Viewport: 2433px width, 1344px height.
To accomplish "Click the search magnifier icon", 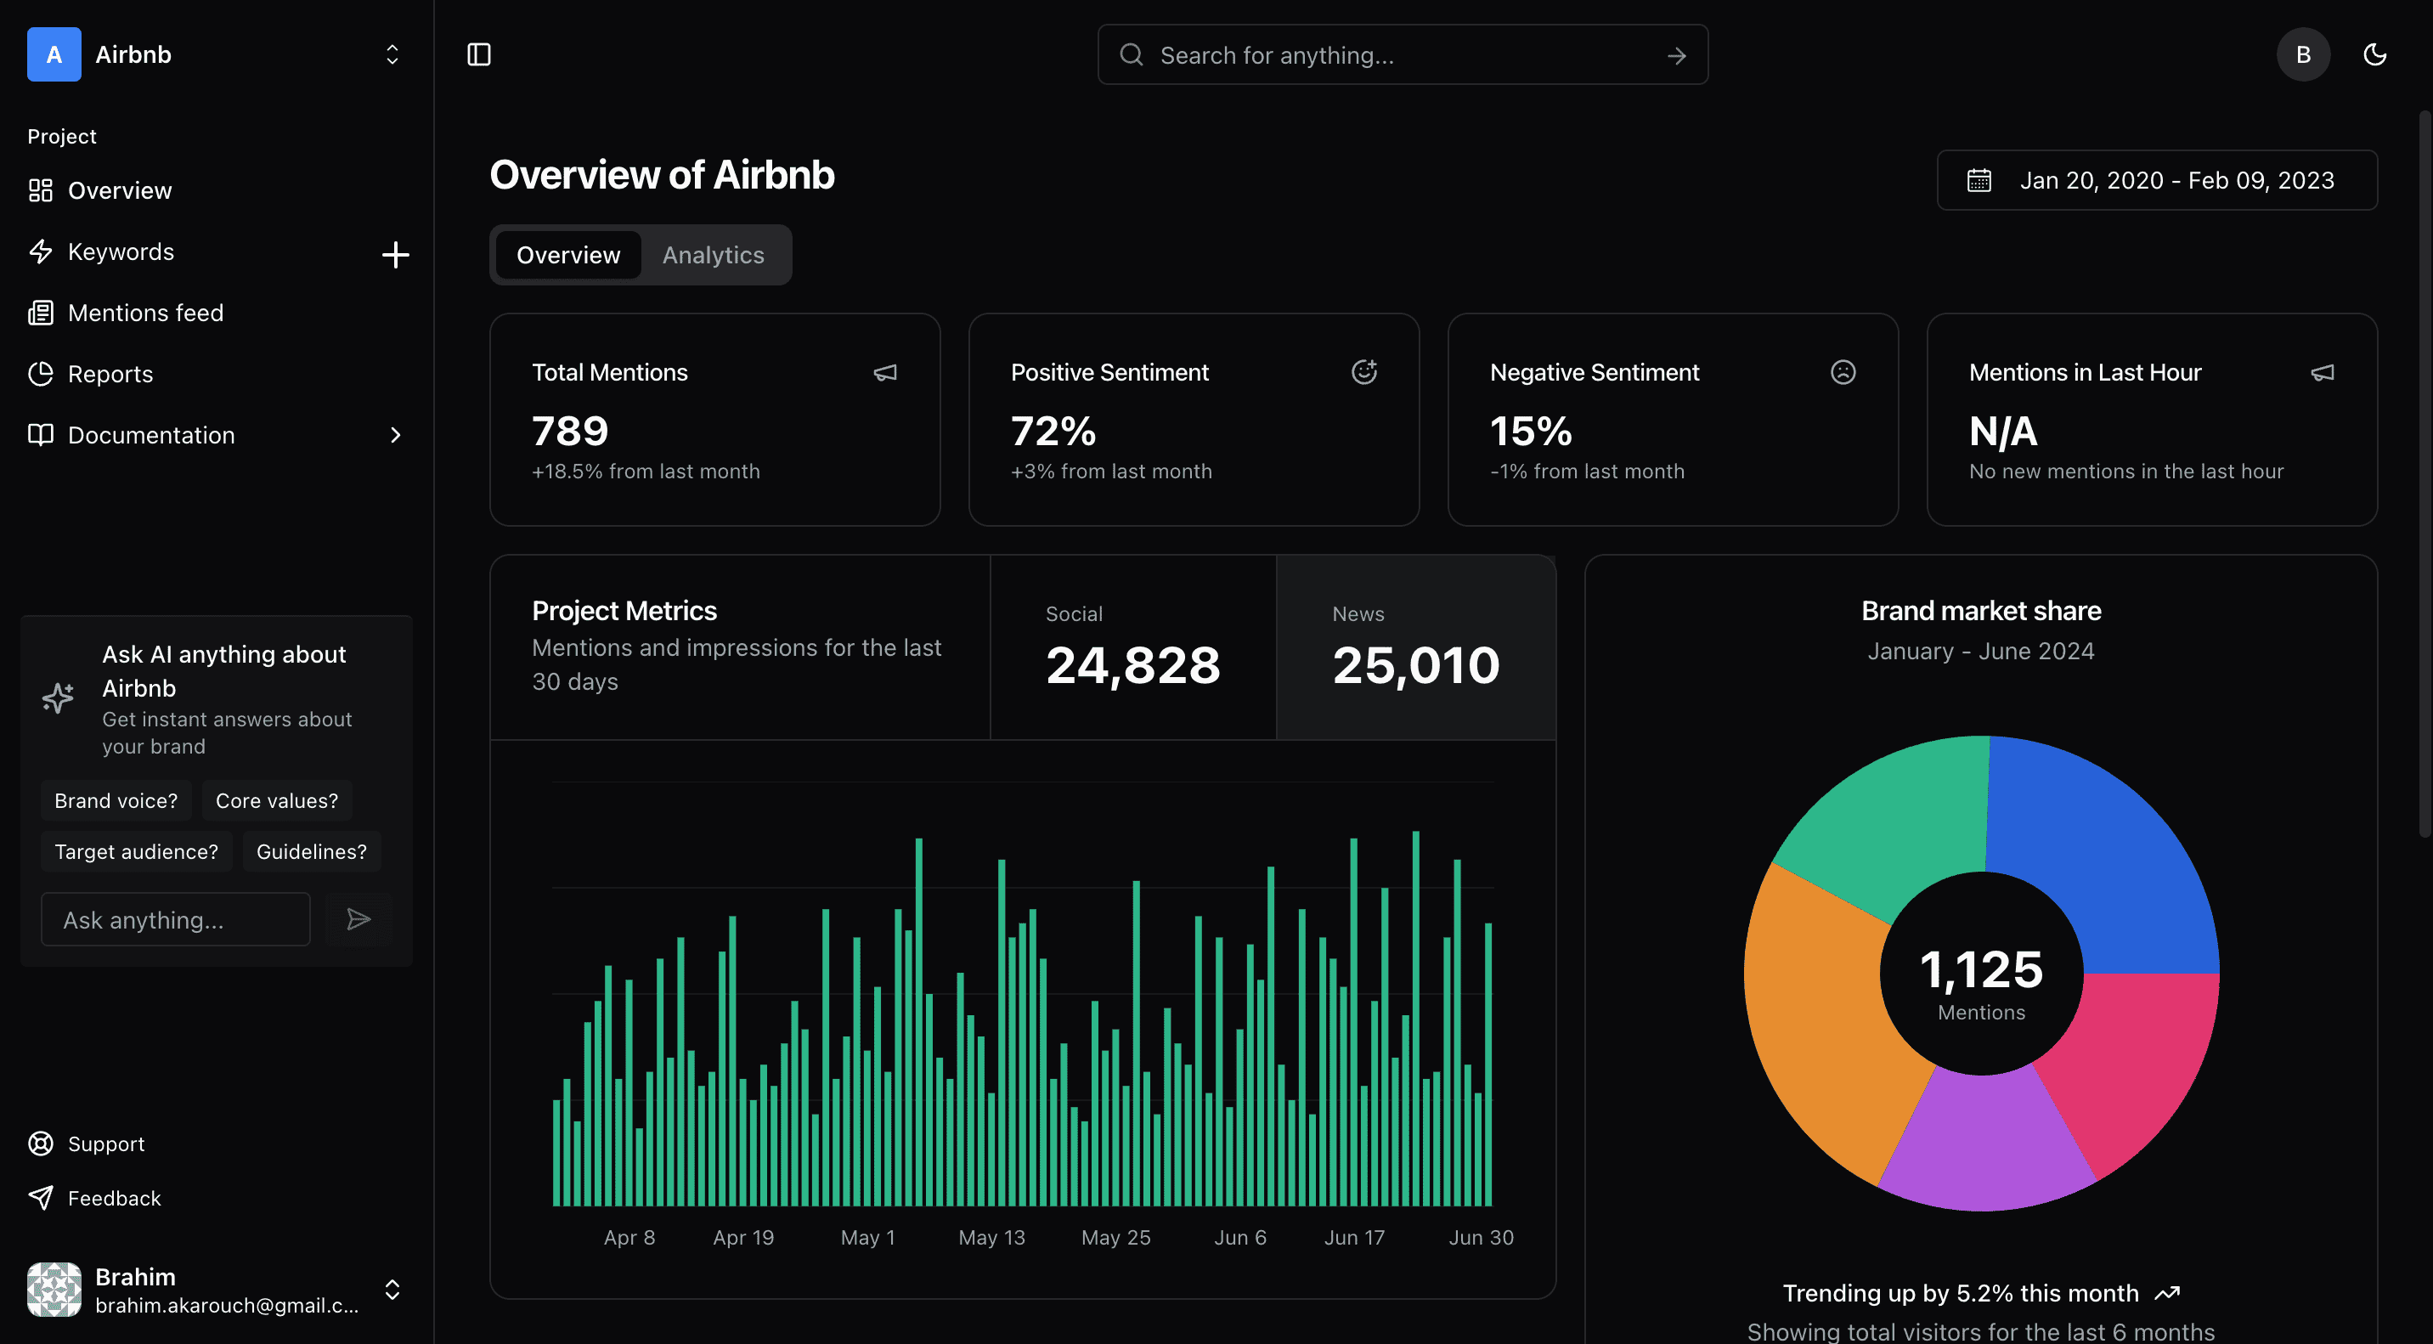I will pos(1131,54).
